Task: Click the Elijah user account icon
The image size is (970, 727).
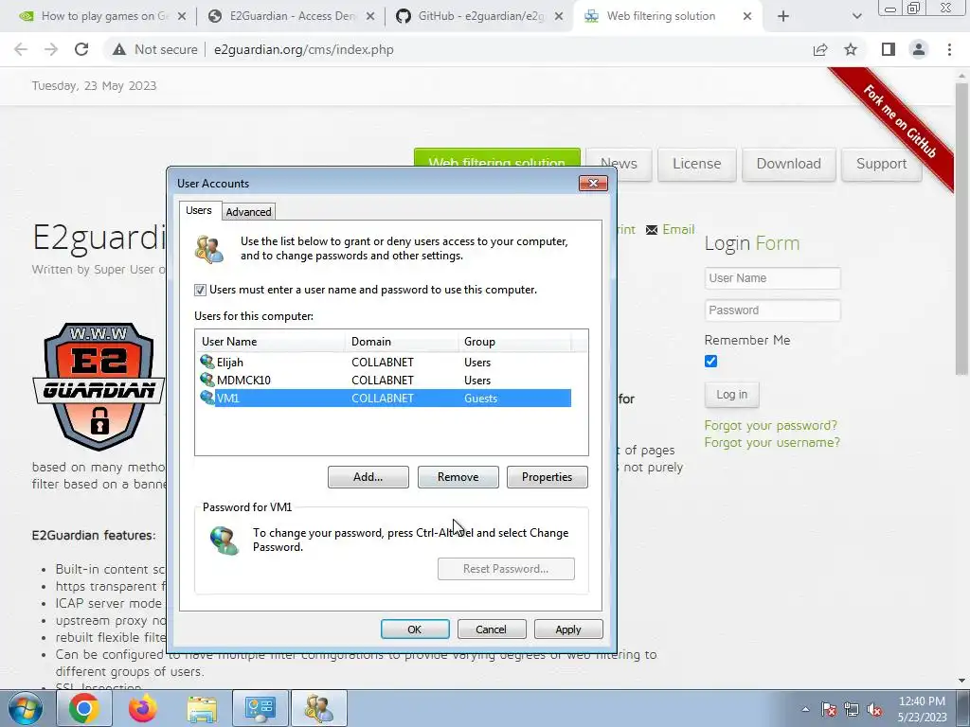Action: click(207, 362)
